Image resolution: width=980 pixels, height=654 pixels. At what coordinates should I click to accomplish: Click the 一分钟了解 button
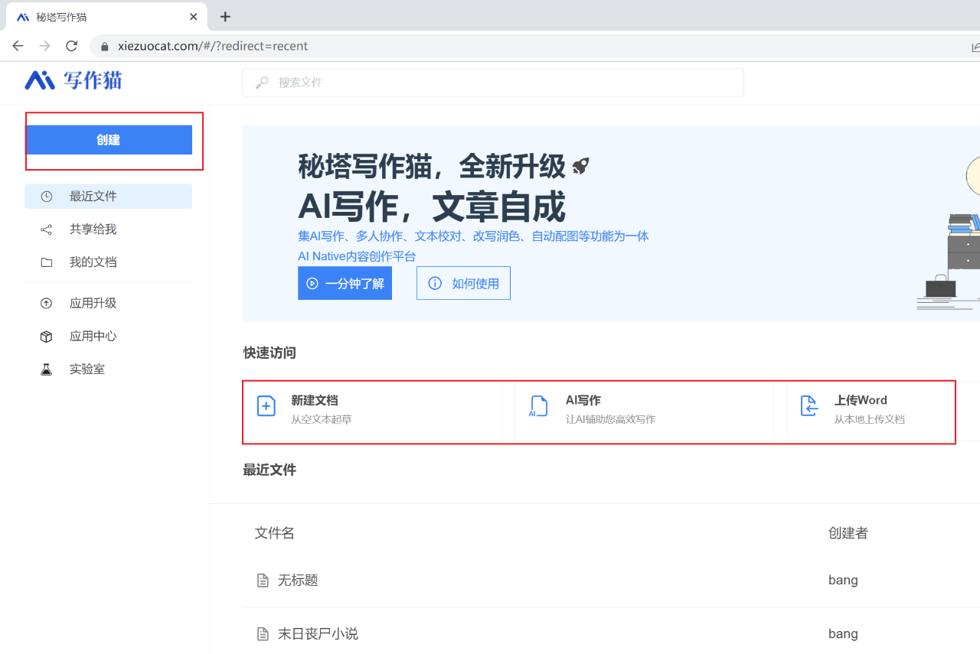tap(345, 283)
